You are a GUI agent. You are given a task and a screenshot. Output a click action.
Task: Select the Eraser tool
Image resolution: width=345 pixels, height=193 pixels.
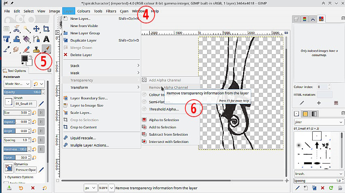(26, 49)
